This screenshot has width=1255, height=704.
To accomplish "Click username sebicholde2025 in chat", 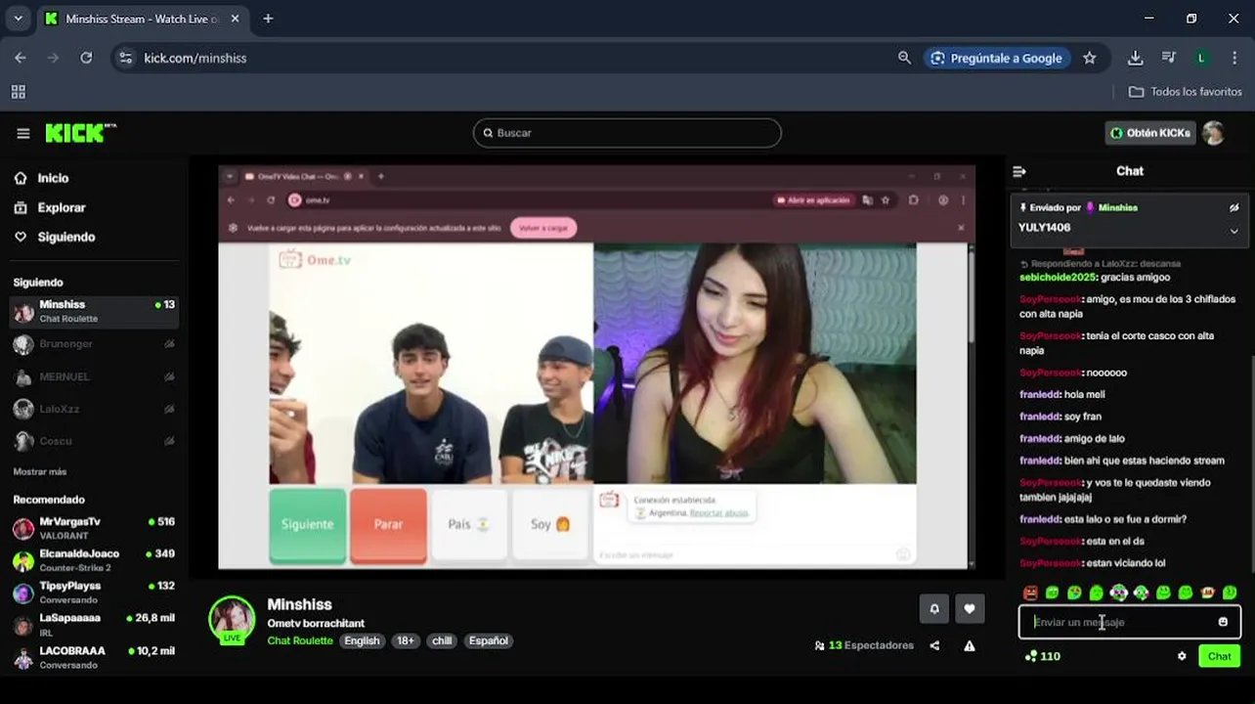I will (x=1058, y=278).
